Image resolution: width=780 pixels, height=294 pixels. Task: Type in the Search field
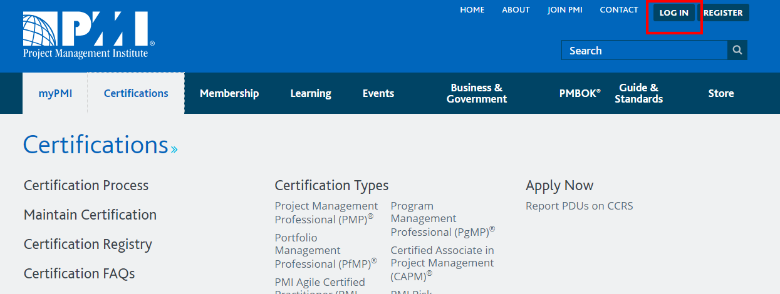pos(644,51)
